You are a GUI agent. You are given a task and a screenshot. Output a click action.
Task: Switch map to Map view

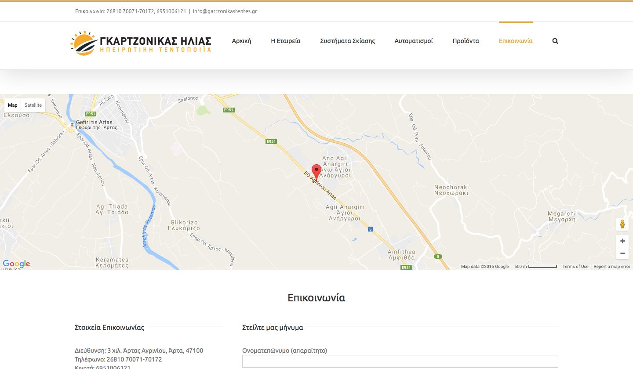(13, 105)
